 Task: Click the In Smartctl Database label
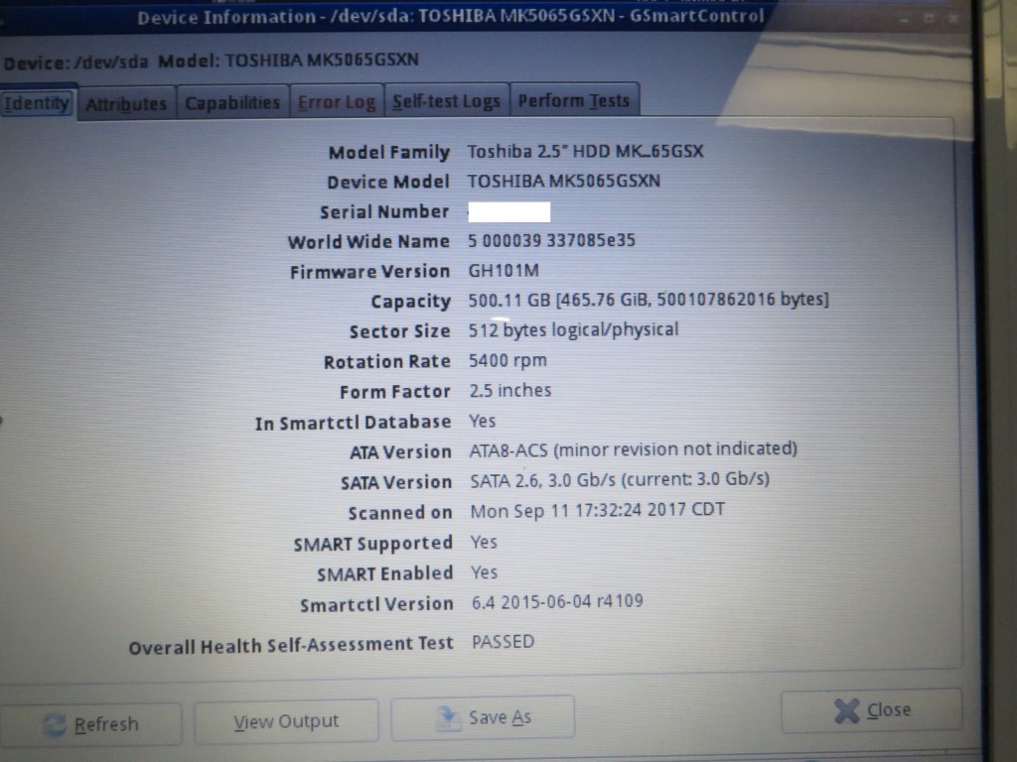coord(353,423)
